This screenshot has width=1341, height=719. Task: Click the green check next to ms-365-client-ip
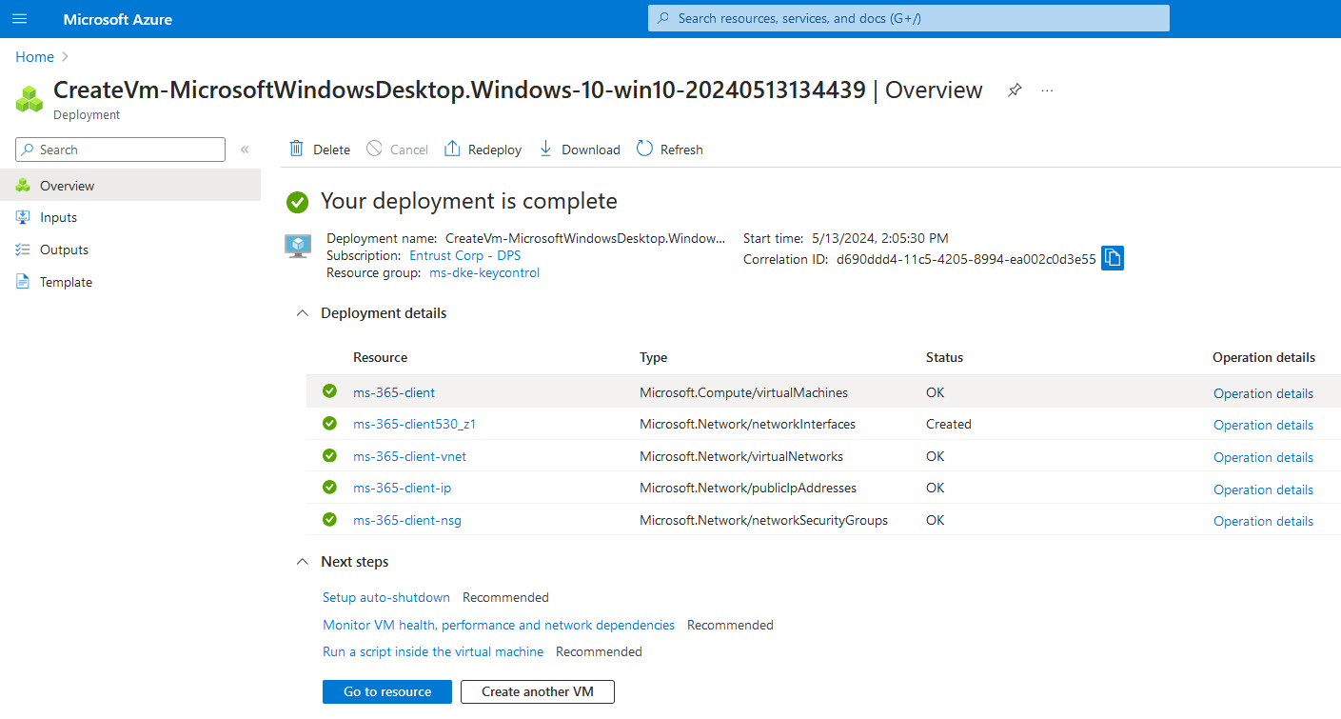(329, 488)
